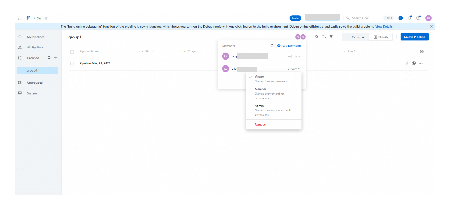Viewport: 449px width, 209px height.
Task: Click the Last Run At column header
Action: coord(349,52)
